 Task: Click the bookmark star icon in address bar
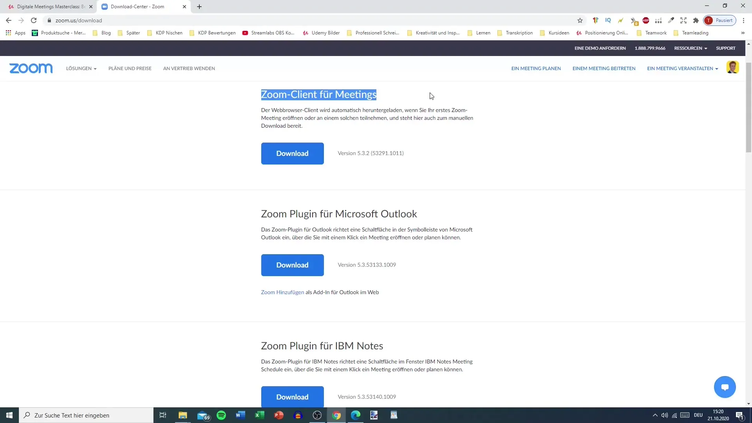pos(580,21)
